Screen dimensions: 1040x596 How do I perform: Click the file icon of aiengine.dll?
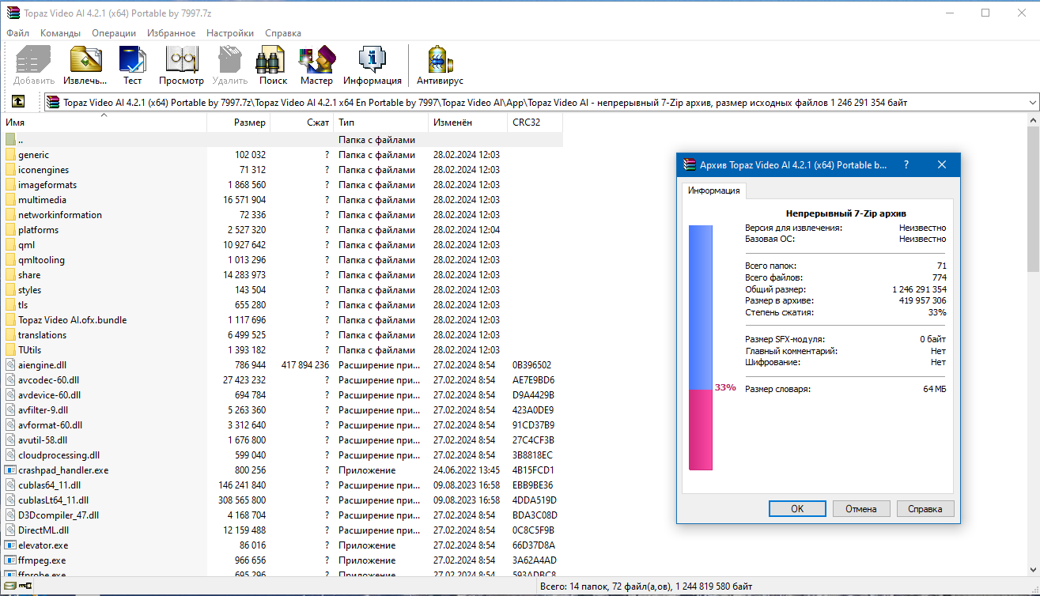(x=10, y=365)
